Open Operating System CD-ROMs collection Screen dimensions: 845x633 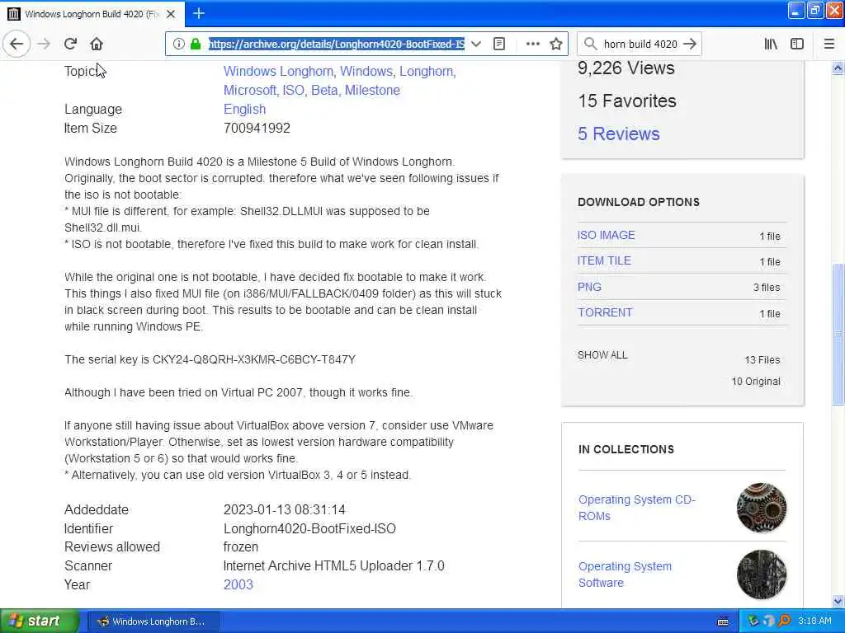(x=637, y=508)
